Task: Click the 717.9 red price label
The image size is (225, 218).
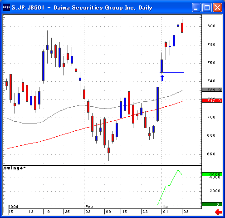Action: (212, 100)
